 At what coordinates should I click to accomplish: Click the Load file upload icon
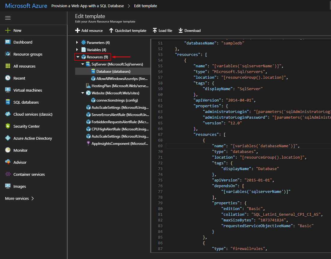tap(155, 31)
